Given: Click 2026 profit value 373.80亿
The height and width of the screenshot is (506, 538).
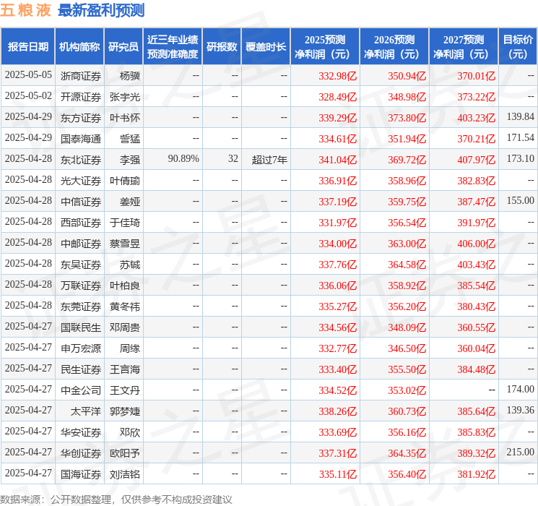Looking at the screenshot, I should 407,118.
